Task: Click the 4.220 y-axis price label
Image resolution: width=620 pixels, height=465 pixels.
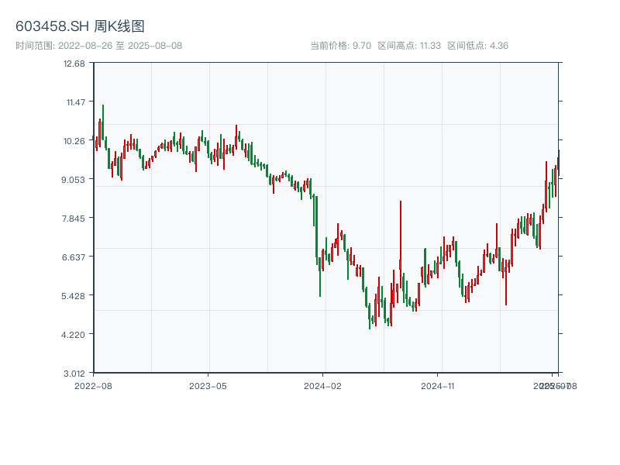Action: coord(74,334)
